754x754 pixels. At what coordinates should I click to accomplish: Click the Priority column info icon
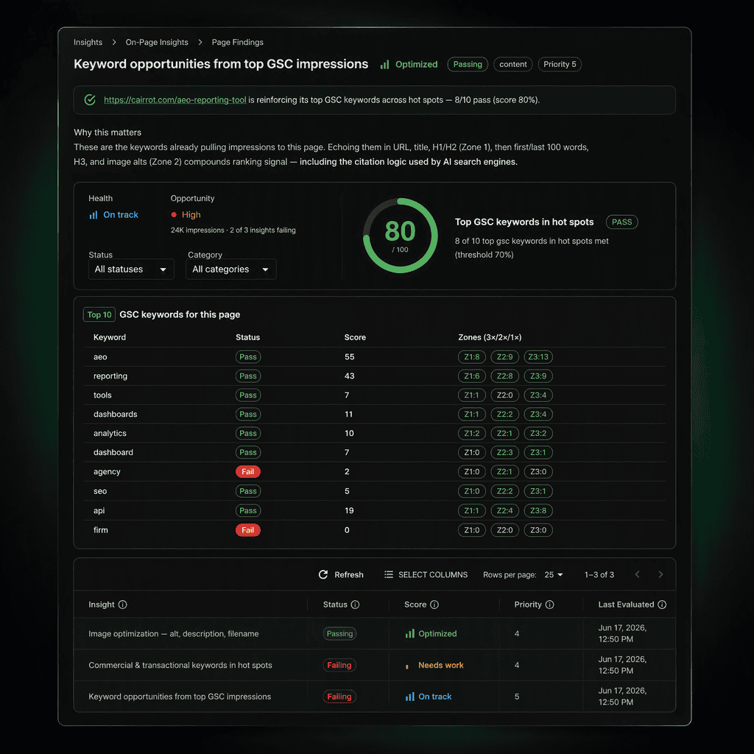[549, 605]
